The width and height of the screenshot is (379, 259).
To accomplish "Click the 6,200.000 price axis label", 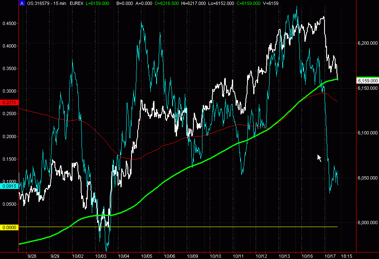I will tap(368, 43).
